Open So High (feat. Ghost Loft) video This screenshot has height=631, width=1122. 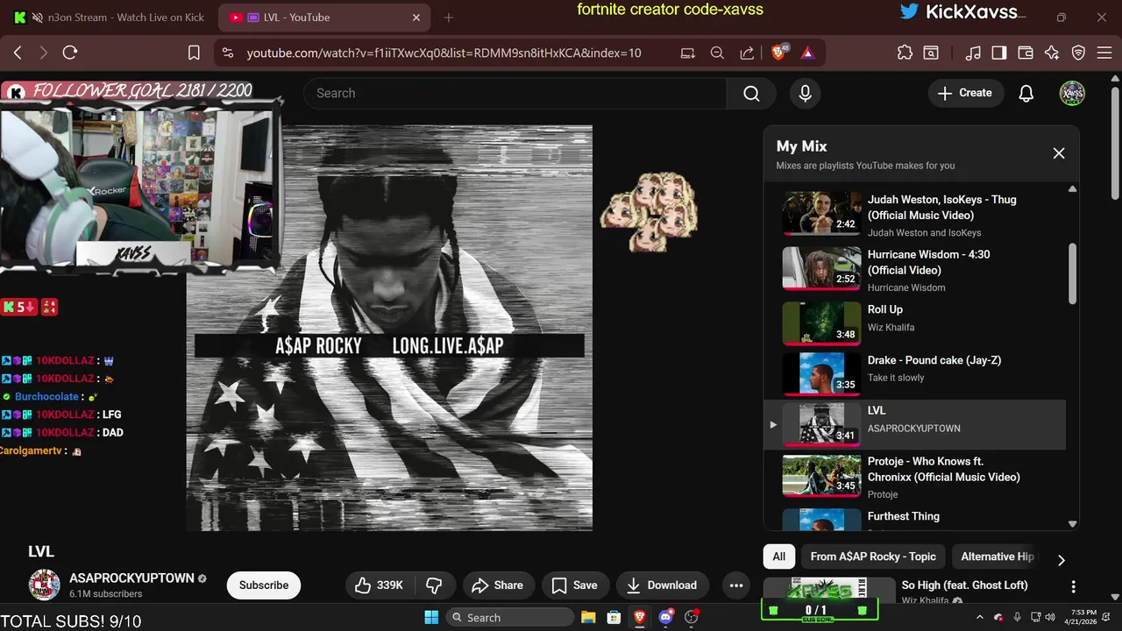964,585
